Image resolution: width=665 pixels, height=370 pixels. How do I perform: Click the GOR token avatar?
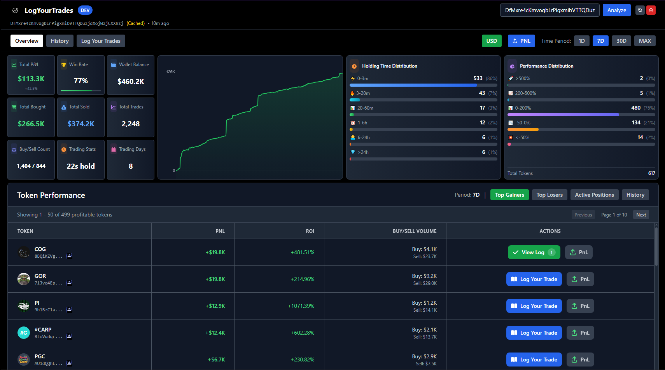(24, 279)
